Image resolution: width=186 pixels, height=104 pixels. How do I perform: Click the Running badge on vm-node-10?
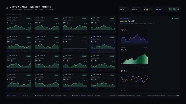pos(57,56)
